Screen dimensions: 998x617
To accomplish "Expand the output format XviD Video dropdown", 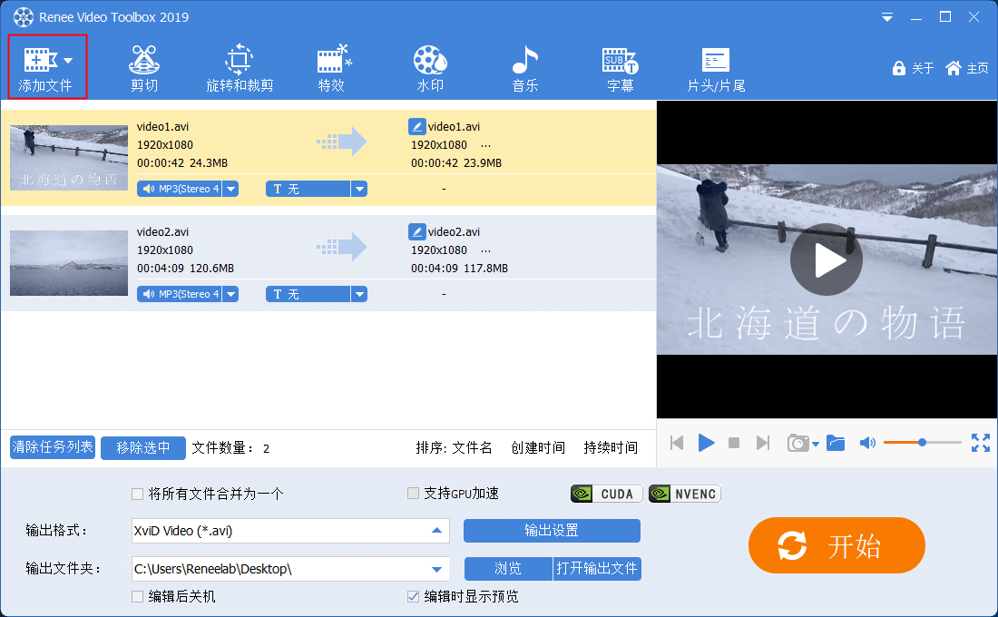I will (436, 531).
